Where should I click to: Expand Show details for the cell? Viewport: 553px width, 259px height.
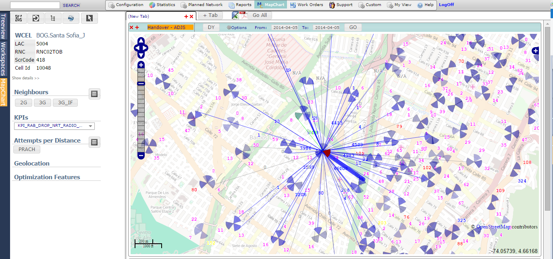pyautogui.click(x=26, y=78)
